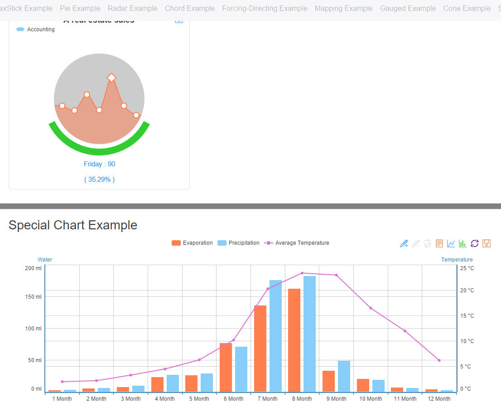Toggle the Evaporation series in the legend
The height and width of the screenshot is (412, 501).
pos(192,243)
